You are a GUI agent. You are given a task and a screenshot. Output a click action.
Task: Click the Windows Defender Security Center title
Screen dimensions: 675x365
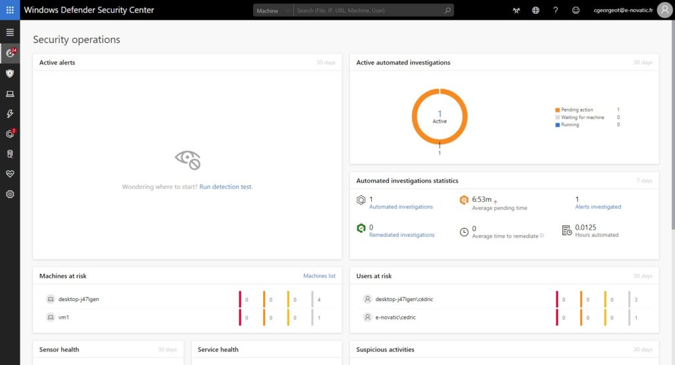click(89, 10)
